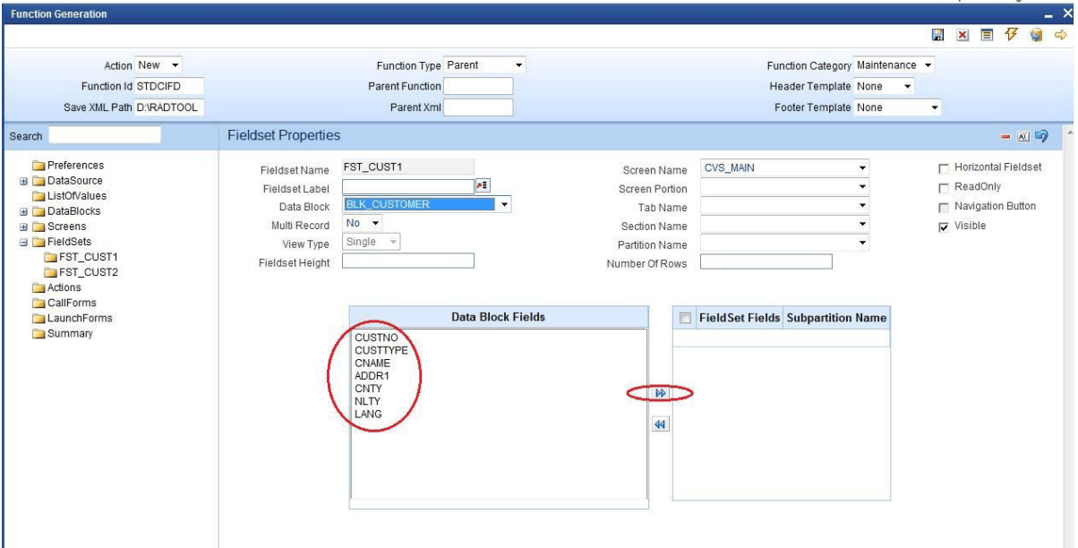Open the Partition Name dropdown
Image resolution: width=1078 pixels, height=548 pixels.
(x=784, y=244)
